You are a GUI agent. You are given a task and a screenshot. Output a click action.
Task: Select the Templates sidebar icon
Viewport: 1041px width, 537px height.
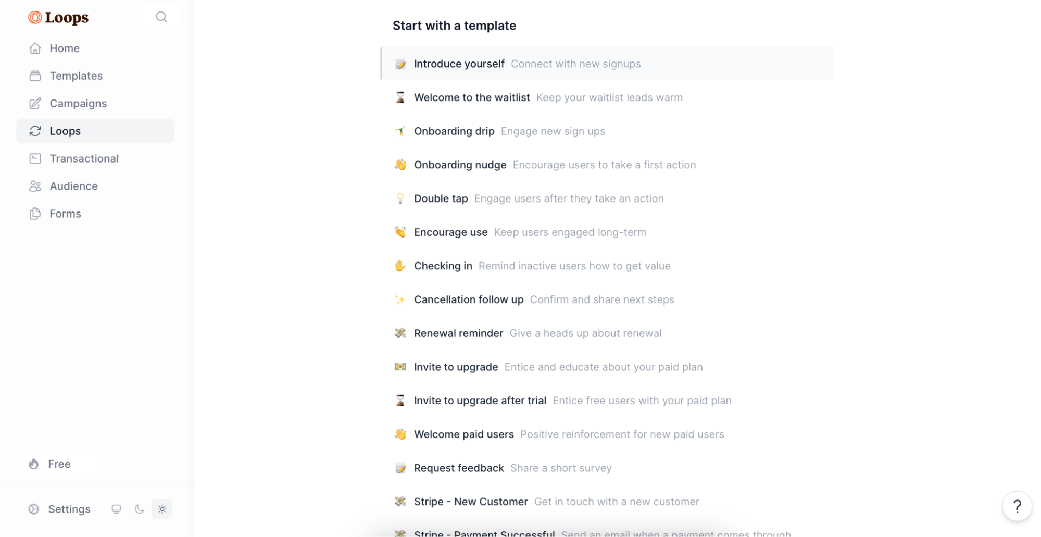[35, 76]
